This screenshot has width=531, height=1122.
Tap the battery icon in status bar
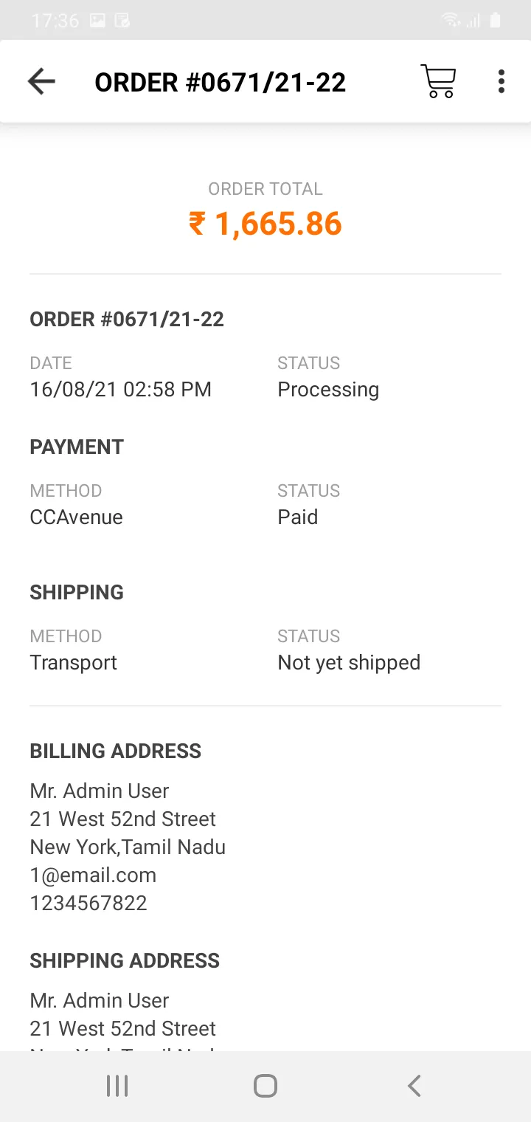pos(496,21)
